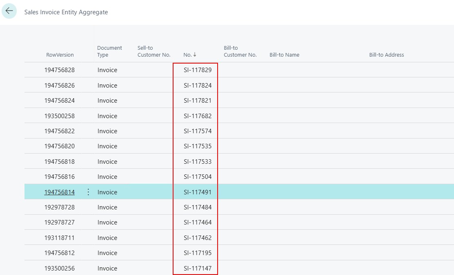Open the 194756814 RowVersion link

59,192
